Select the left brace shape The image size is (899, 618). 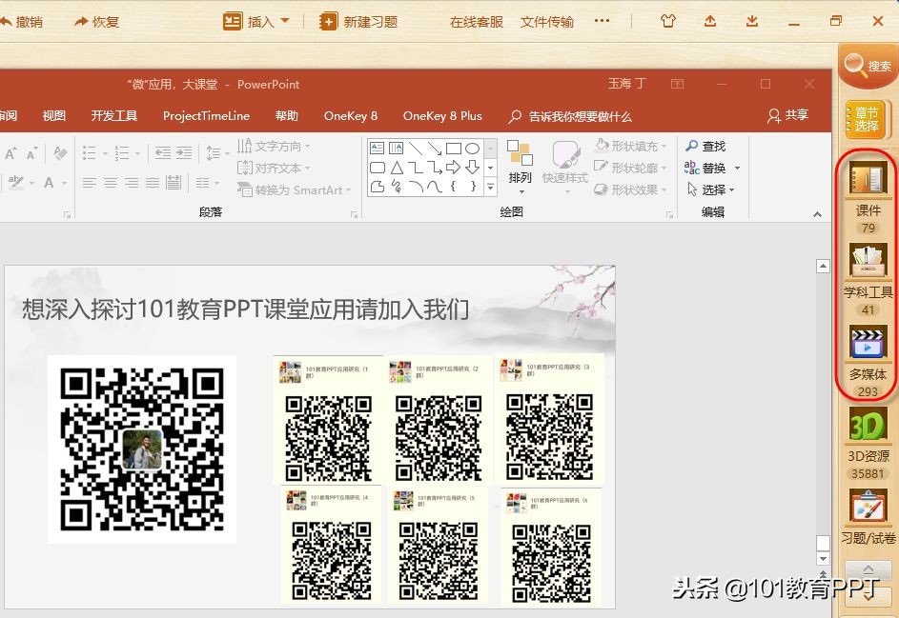454,186
